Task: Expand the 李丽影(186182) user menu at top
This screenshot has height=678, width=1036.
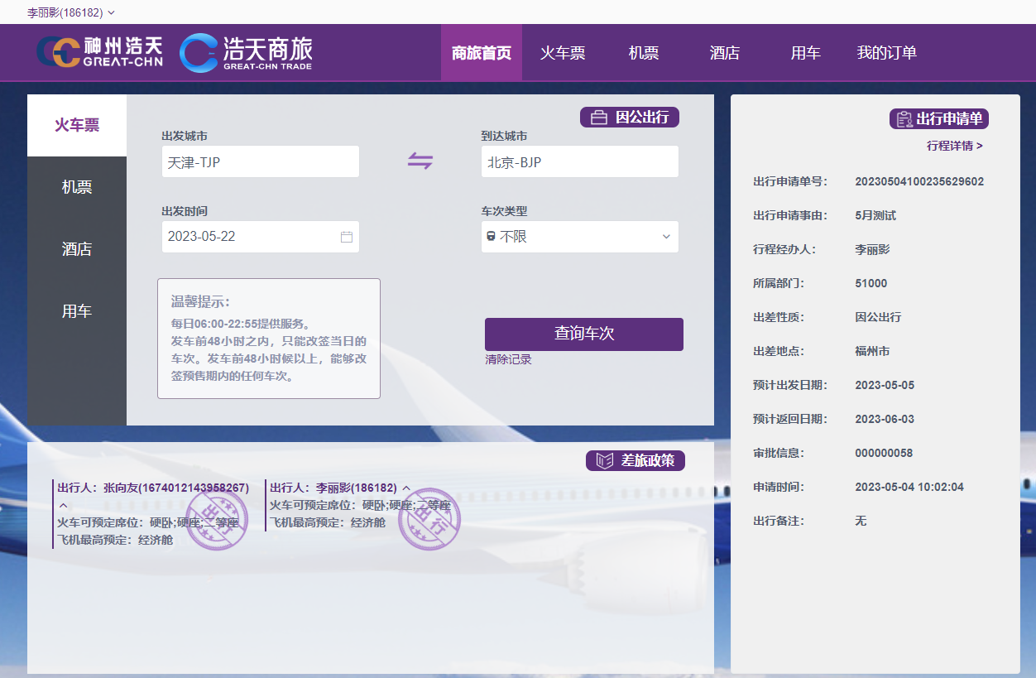Action: 71,12
